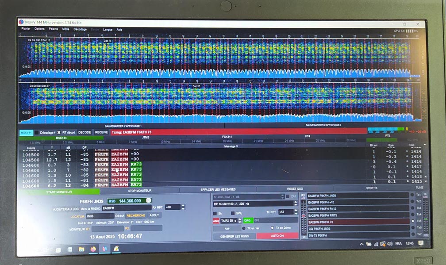
Task: Increase the RX RPT value with the stepper
Action: coord(183,205)
